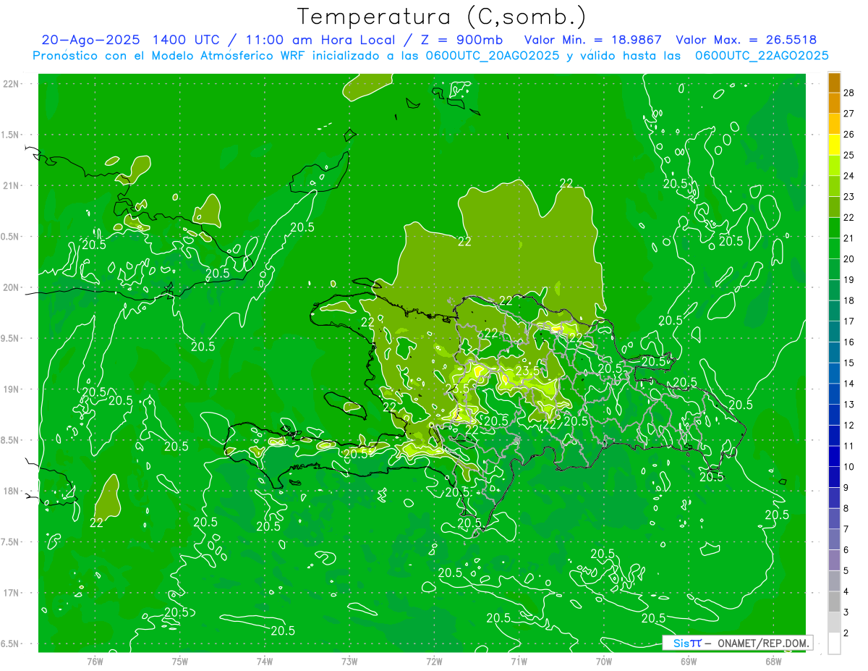Click the '21N' latitude axis label
868x671 pixels.
pos(11,185)
